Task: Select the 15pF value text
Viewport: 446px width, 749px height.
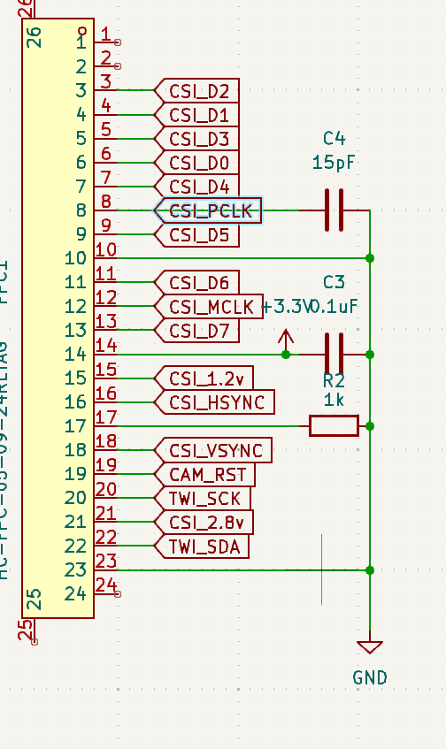Action: (x=334, y=163)
